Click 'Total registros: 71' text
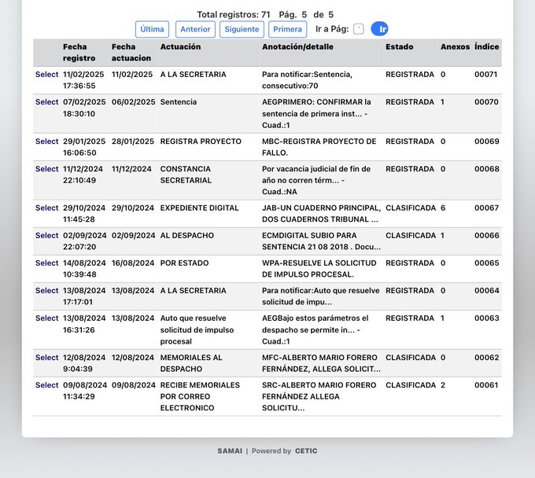535x478 pixels. (x=234, y=15)
